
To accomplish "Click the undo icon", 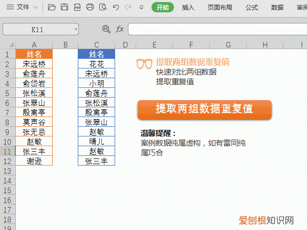I will pyautogui.click(x=116, y=8).
